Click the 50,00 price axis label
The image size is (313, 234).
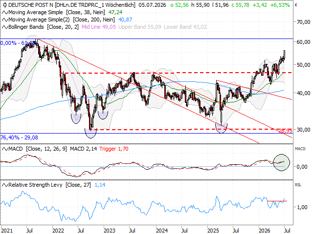[303, 65]
